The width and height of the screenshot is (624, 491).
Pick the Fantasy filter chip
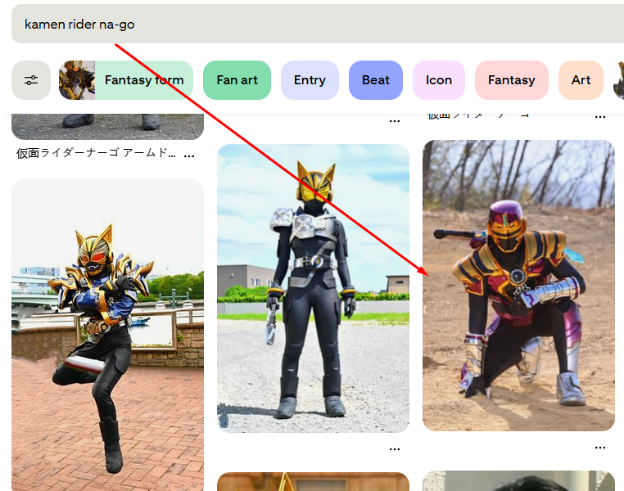[511, 80]
